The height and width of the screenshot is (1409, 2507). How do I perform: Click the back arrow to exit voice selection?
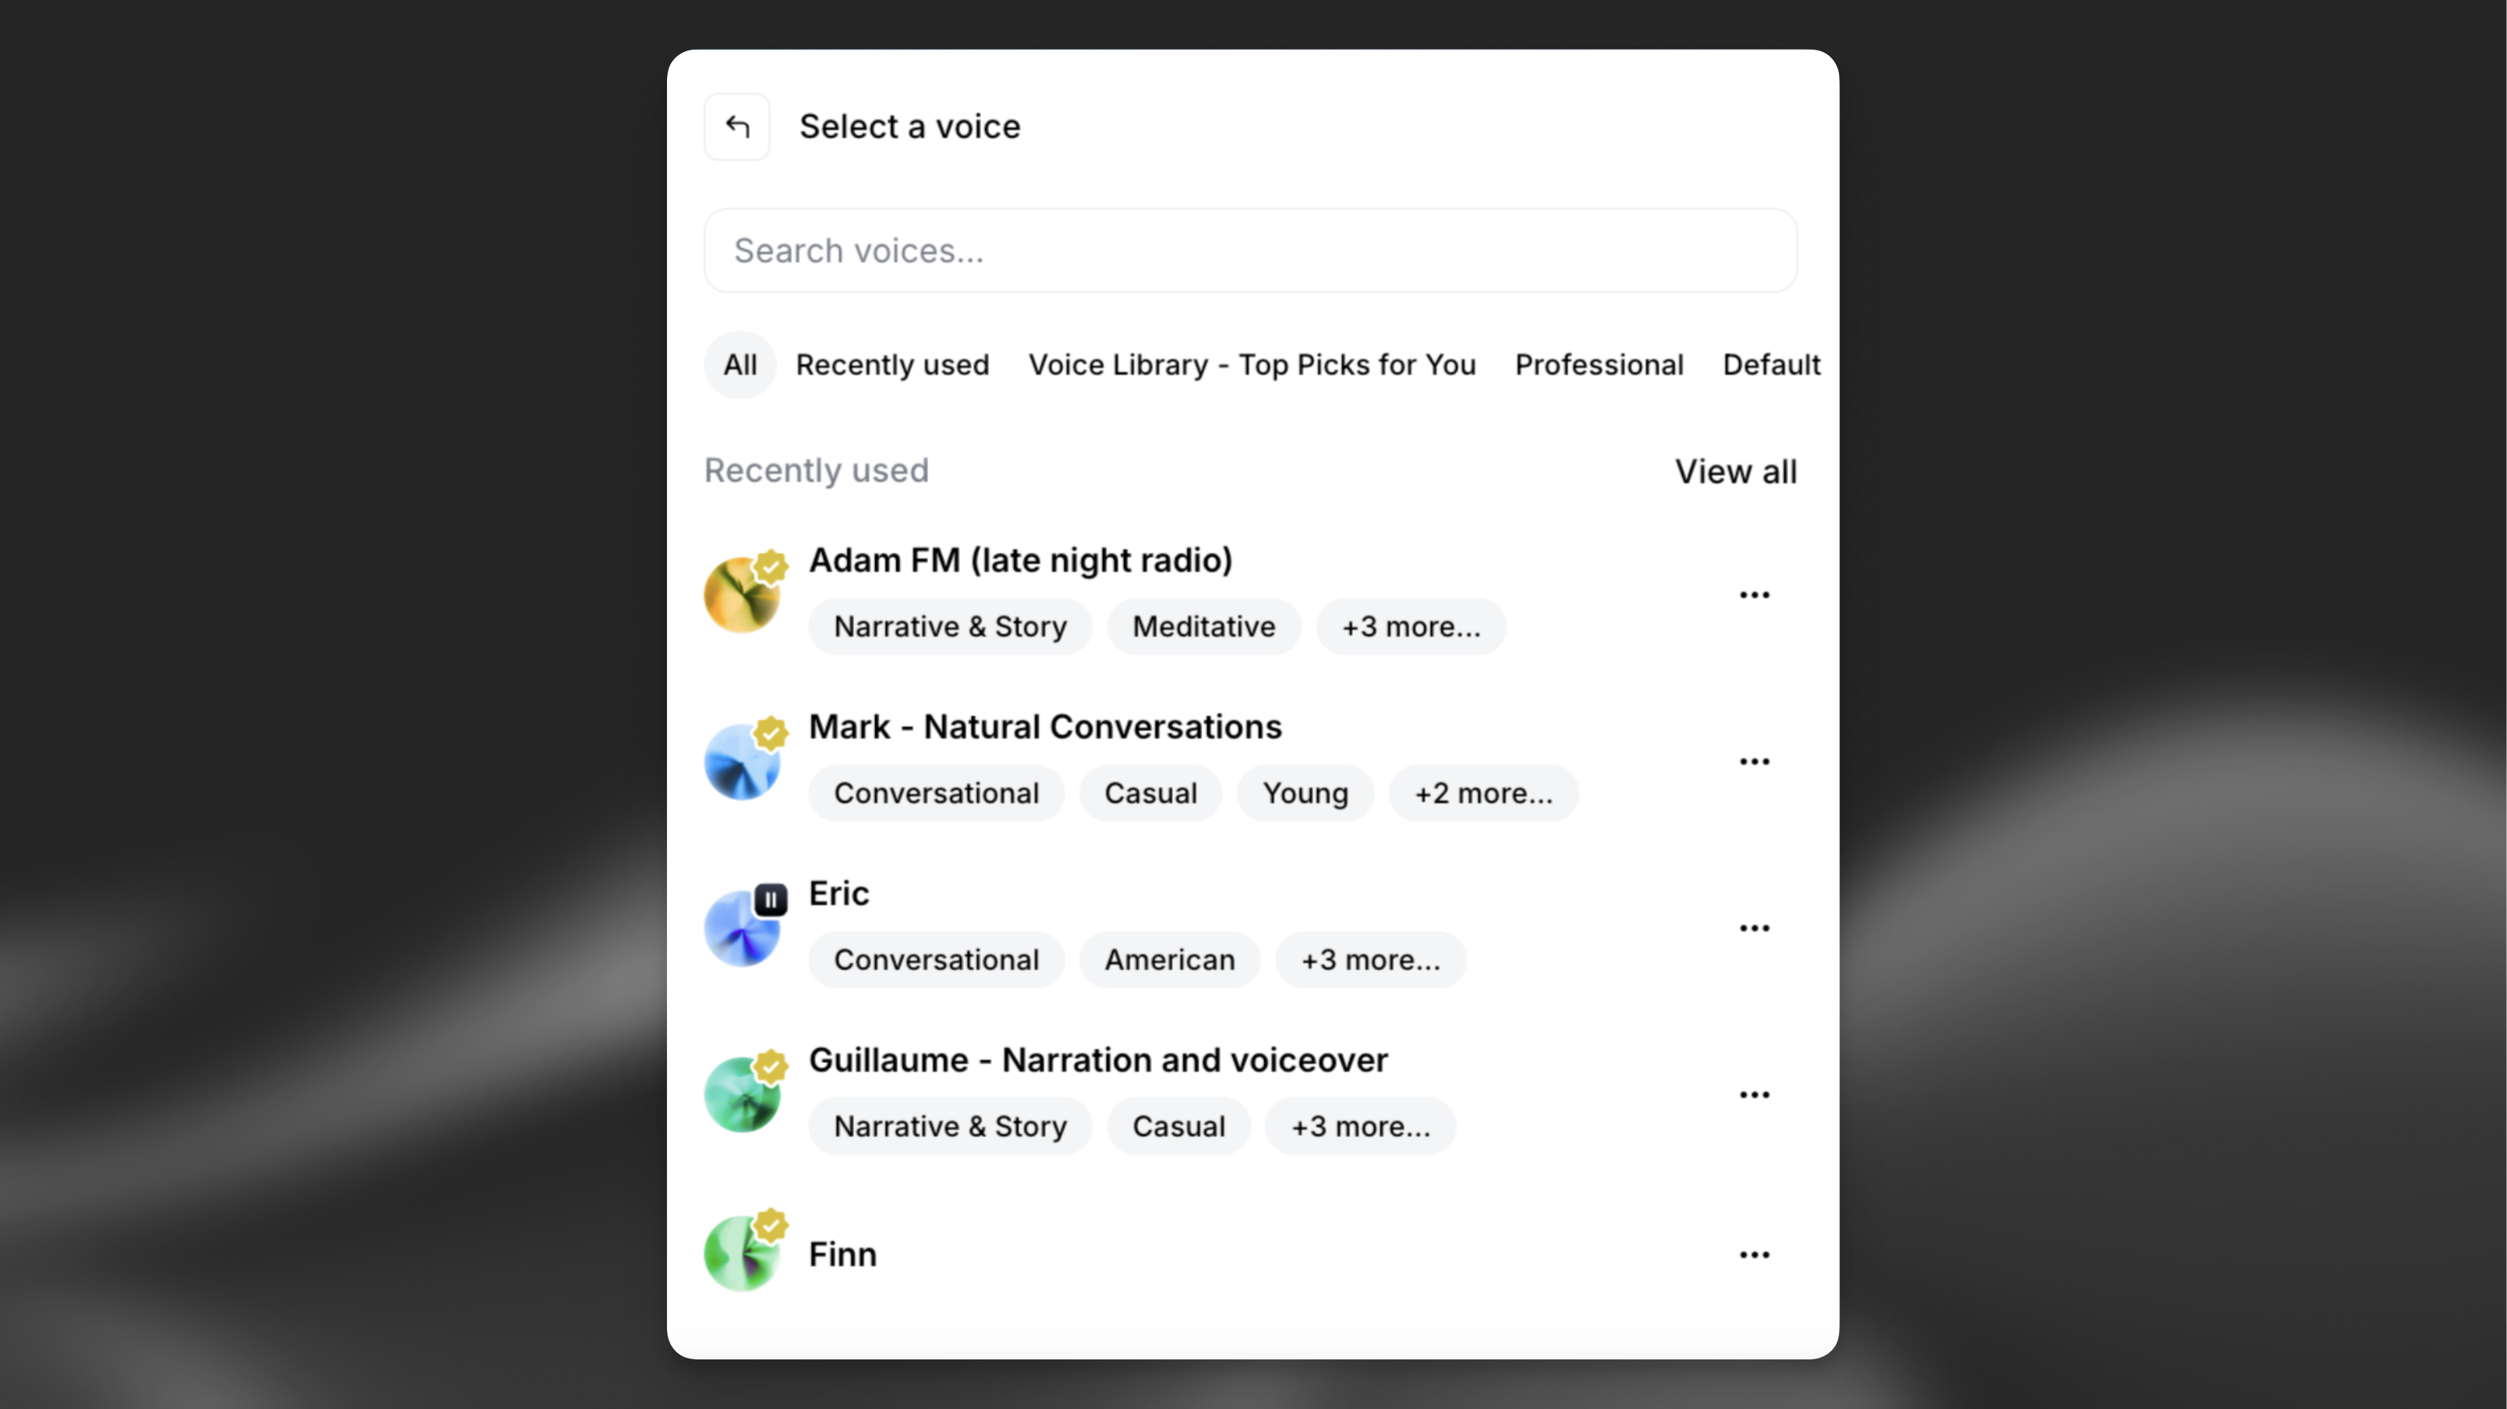pyautogui.click(x=737, y=125)
